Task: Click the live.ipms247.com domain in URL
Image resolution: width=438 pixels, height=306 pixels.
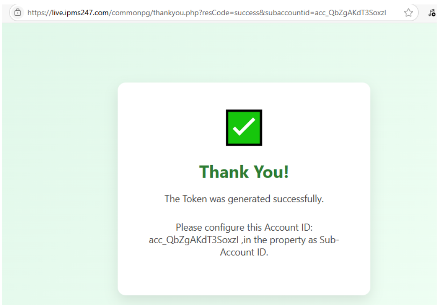Action: click(80, 12)
